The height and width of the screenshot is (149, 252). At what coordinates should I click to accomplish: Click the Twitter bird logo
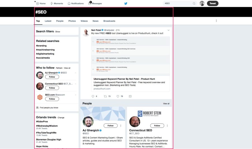pos(126,3)
